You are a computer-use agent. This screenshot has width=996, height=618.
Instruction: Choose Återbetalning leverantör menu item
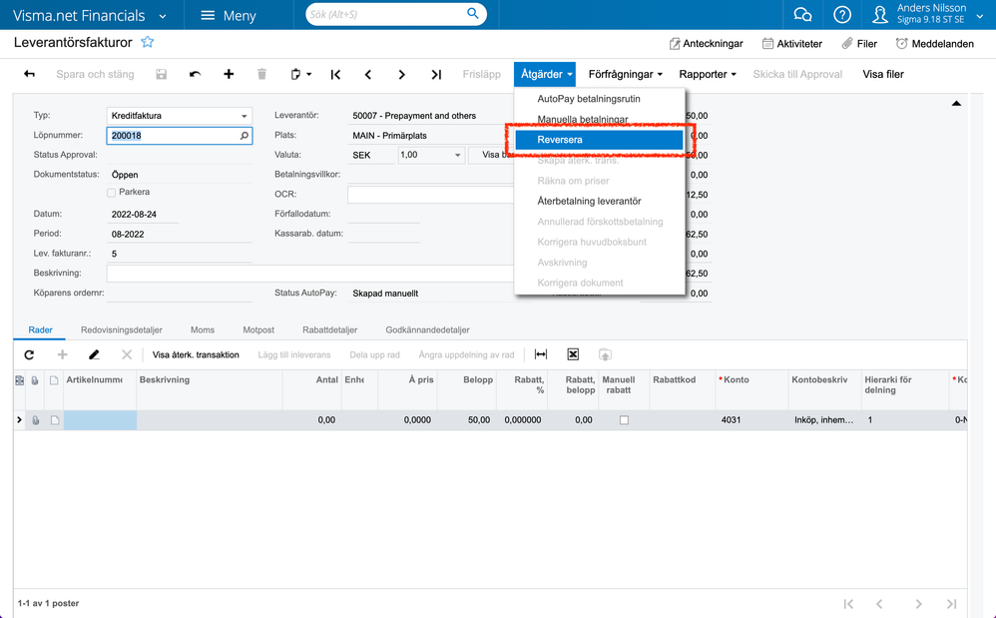pos(589,201)
